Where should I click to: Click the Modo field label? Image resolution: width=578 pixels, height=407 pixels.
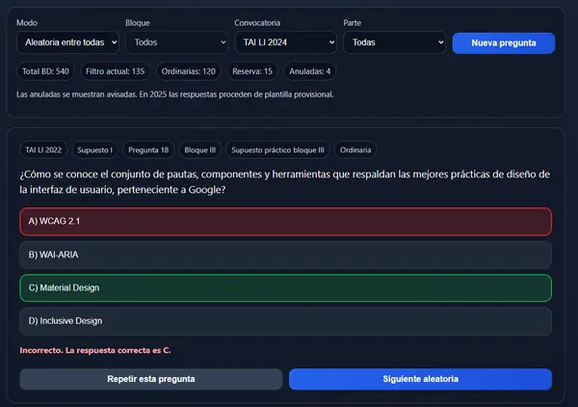click(x=27, y=23)
